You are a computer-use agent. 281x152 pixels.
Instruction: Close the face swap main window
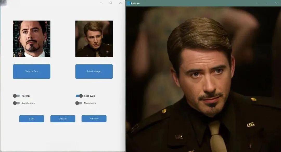click(x=120, y=3)
